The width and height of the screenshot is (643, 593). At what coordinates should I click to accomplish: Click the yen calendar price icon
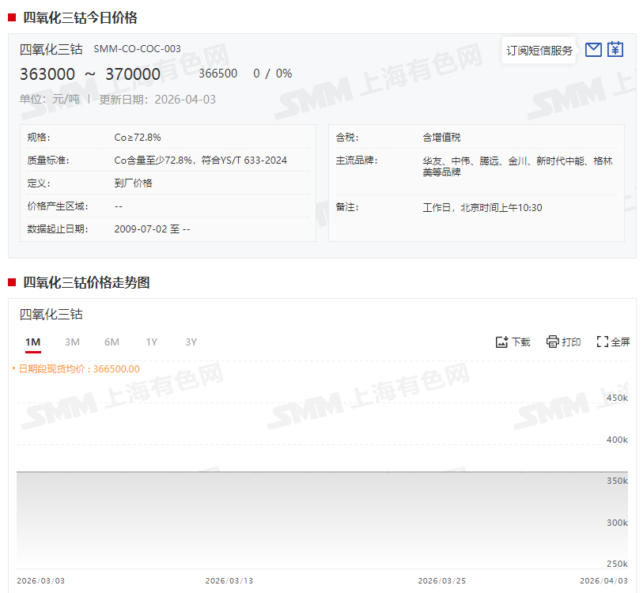[x=615, y=50]
